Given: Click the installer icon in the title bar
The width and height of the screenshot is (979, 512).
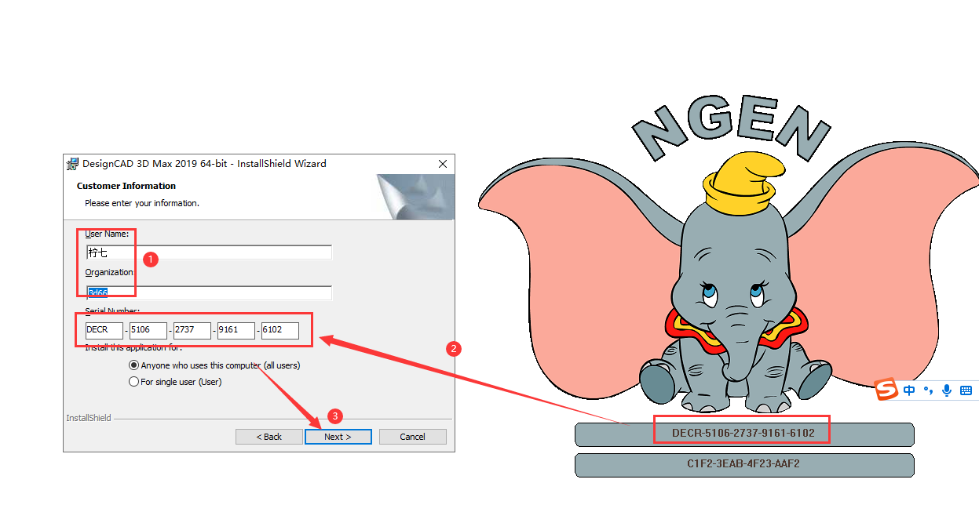Looking at the screenshot, I should click(73, 164).
